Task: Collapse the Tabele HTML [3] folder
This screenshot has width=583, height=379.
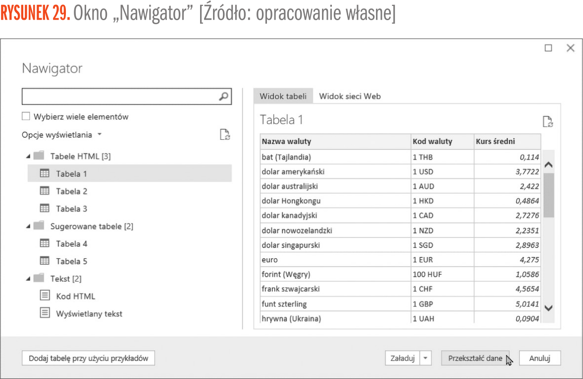Action: pyautogui.click(x=28, y=157)
